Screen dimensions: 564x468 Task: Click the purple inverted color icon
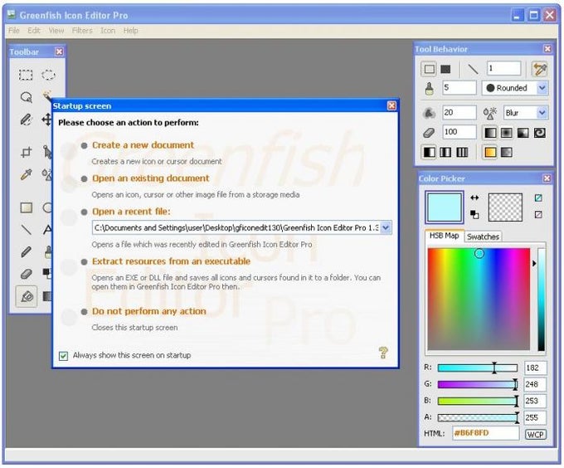click(x=538, y=214)
